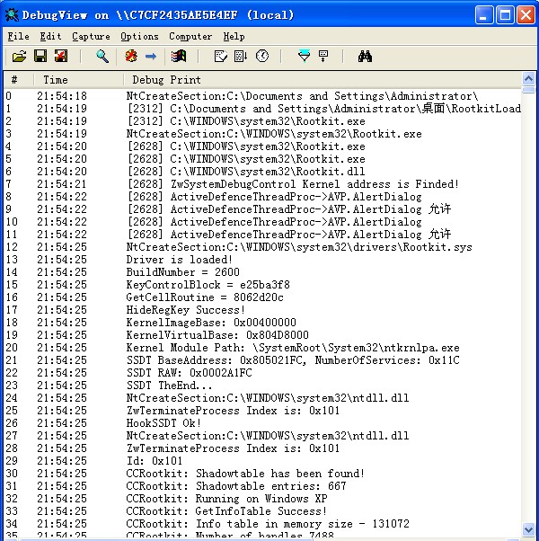The width and height of the screenshot is (539, 541).
Task: Toggle the Capture magnifier icon
Action: point(102,56)
